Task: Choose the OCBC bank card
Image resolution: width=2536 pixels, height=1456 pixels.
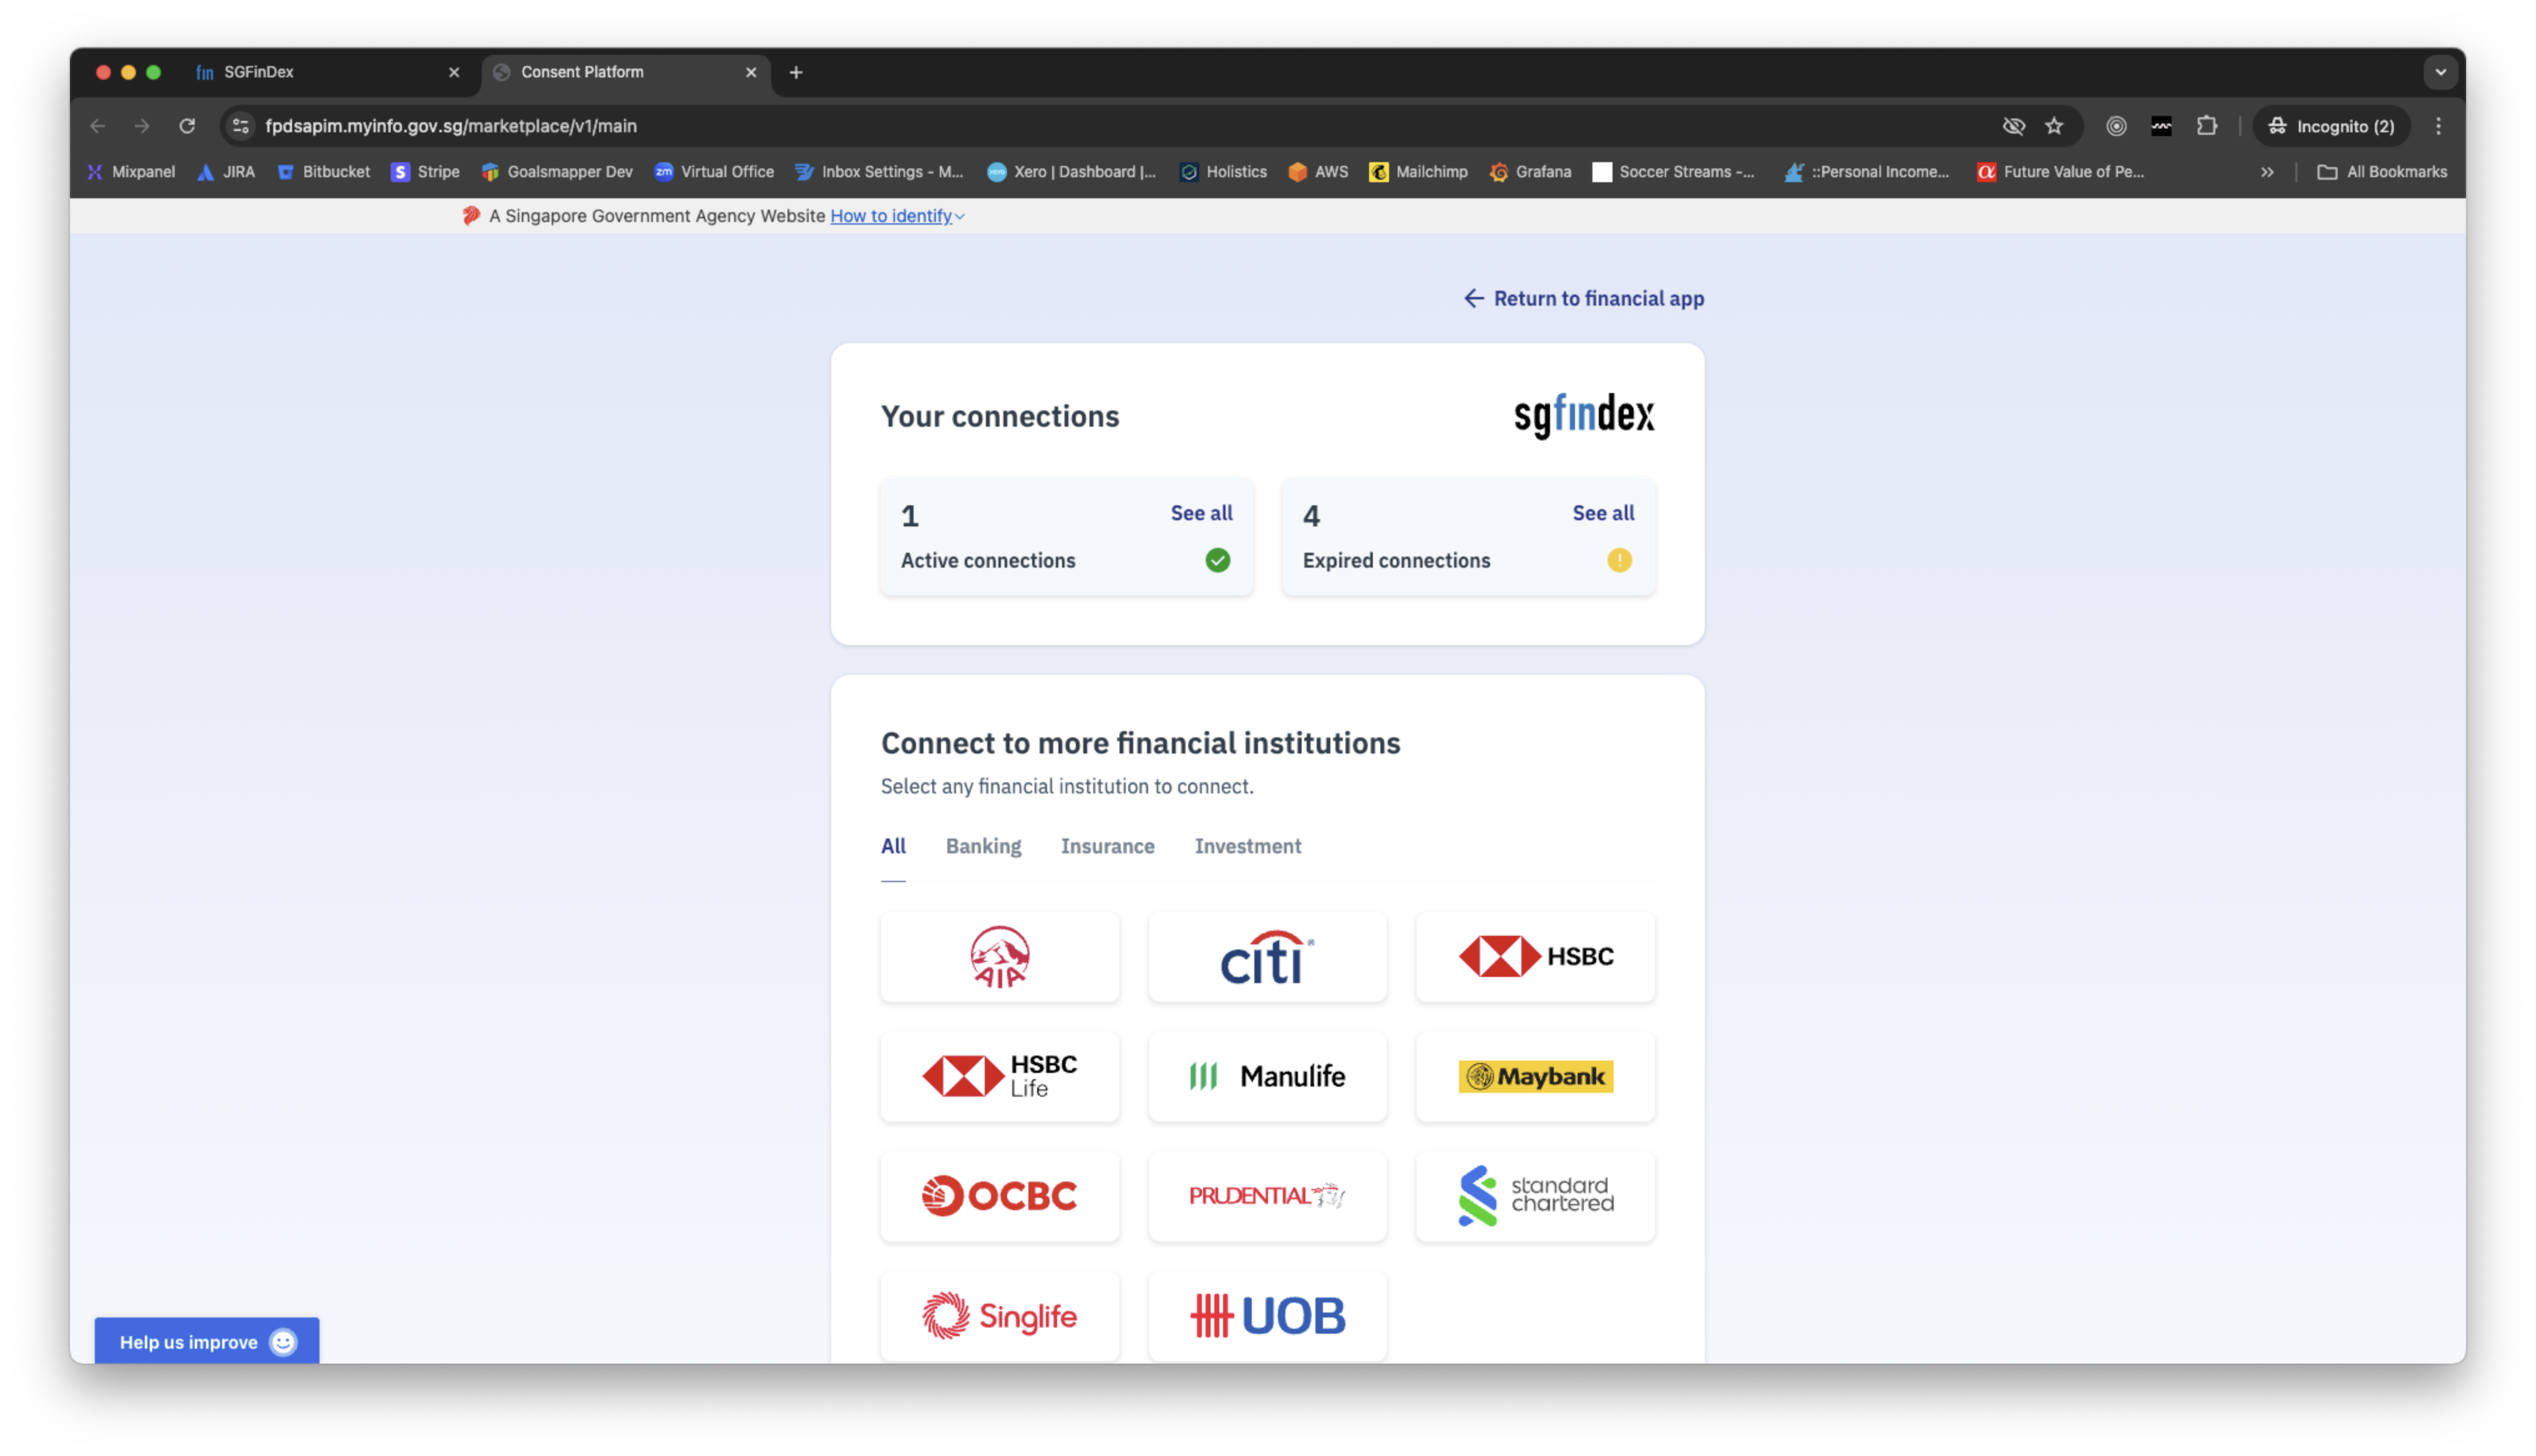Action: click(999, 1196)
